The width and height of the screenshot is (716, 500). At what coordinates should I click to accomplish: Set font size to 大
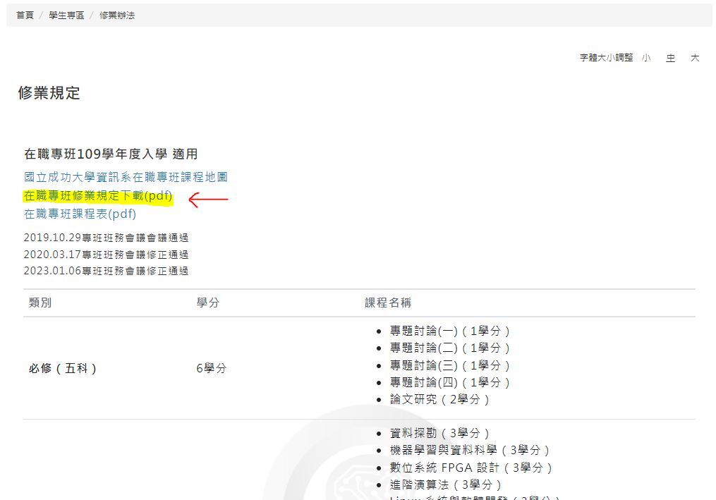tap(695, 58)
